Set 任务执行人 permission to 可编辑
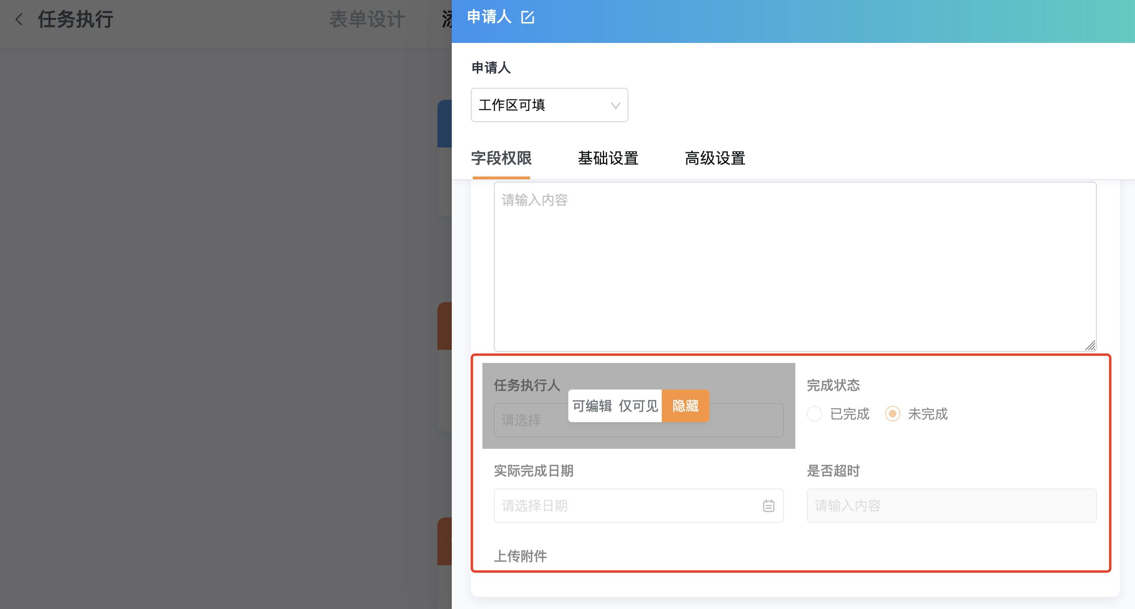Image resolution: width=1135 pixels, height=609 pixels. coord(592,406)
